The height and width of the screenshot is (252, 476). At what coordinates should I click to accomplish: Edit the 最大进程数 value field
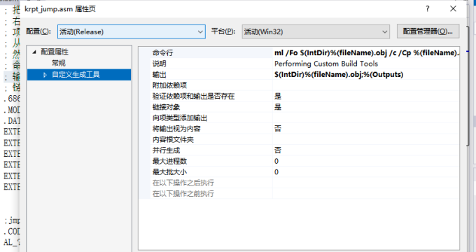coord(366,161)
